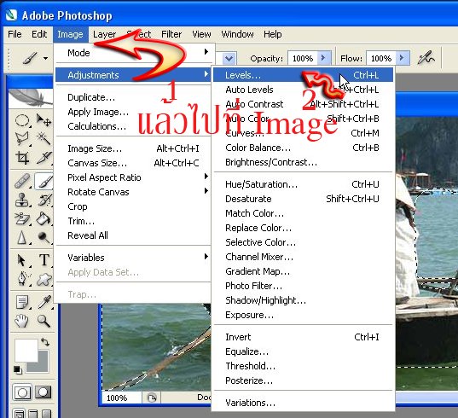Expand the Rotate Canvas submenu
The height and width of the screenshot is (418, 458).
click(x=133, y=192)
